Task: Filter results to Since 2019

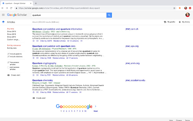Action: tap(11, 31)
